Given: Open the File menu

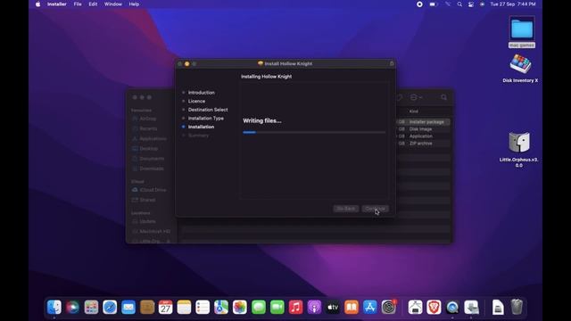Looking at the screenshot, I should (78, 4).
